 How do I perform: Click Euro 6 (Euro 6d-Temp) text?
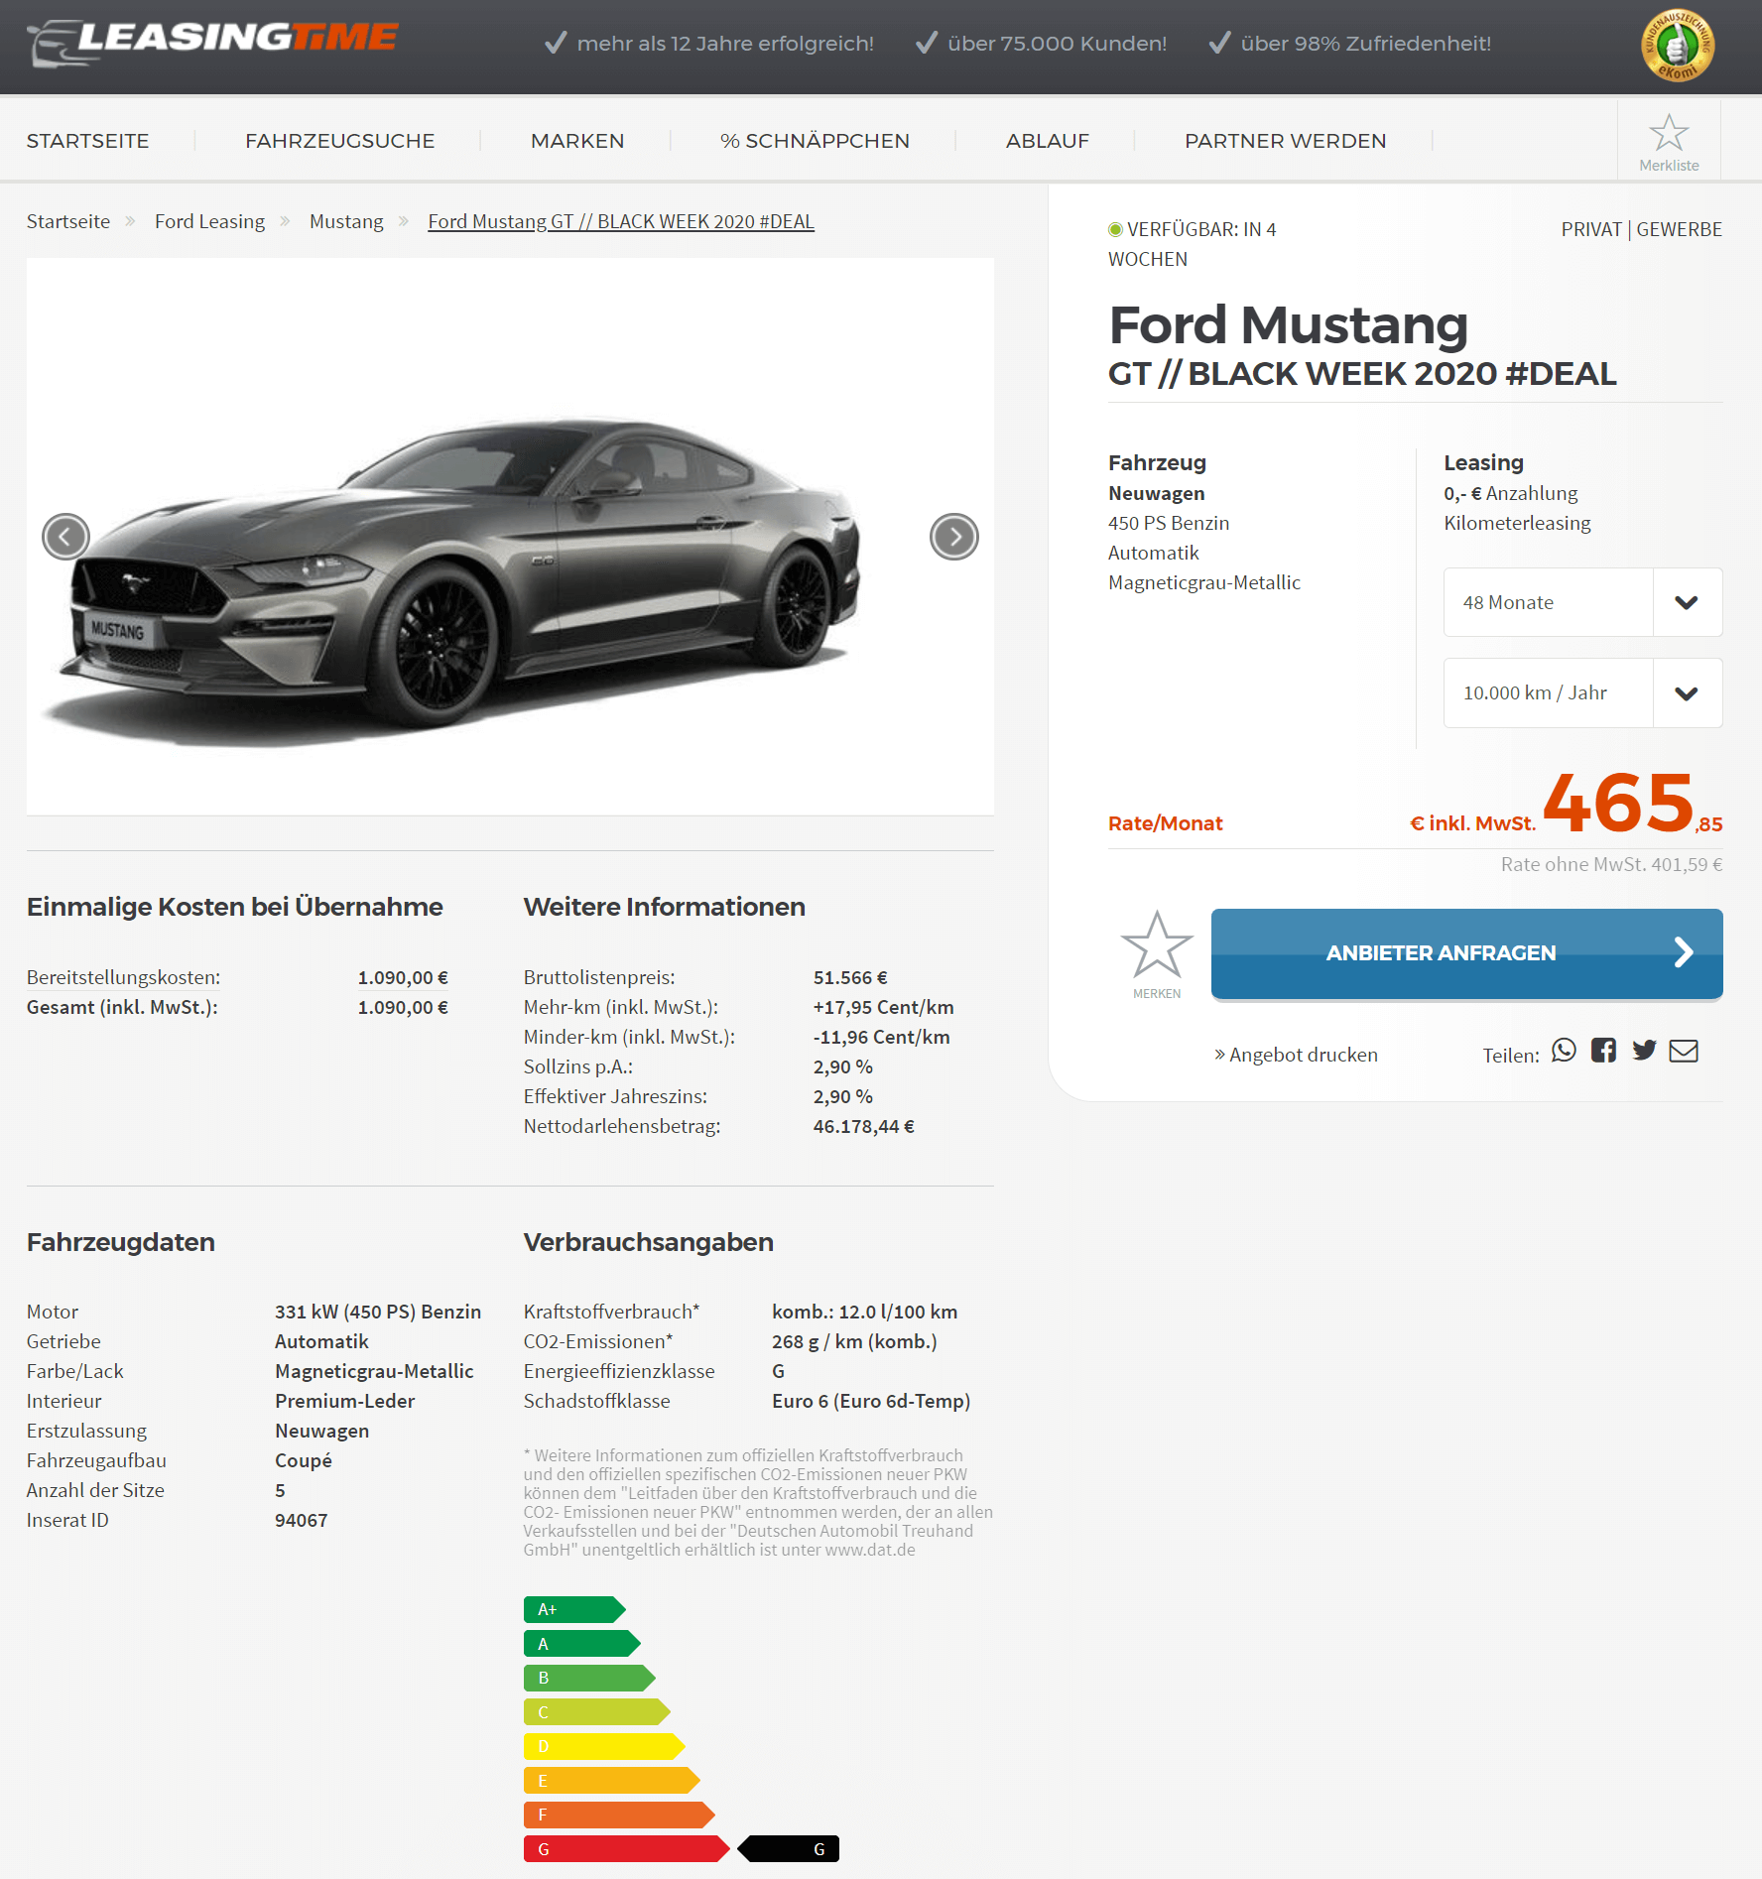[871, 1401]
